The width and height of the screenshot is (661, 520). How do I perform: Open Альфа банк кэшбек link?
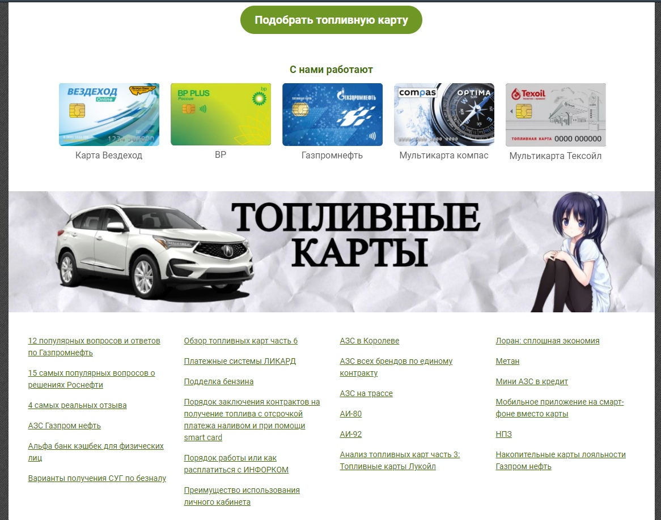(x=96, y=452)
